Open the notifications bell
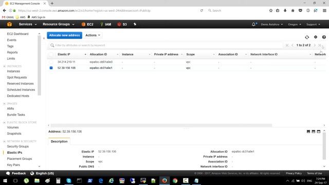The height and width of the screenshot is (185, 329). pyautogui.click(x=254, y=24)
